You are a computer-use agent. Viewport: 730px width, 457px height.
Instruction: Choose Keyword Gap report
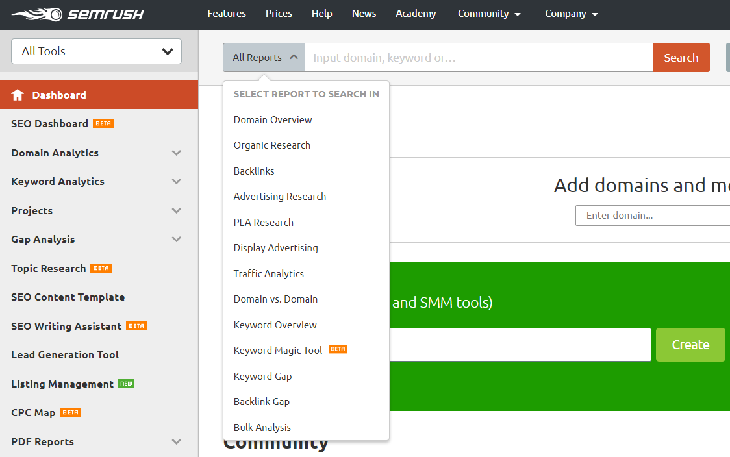pyautogui.click(x=262, y=376)
